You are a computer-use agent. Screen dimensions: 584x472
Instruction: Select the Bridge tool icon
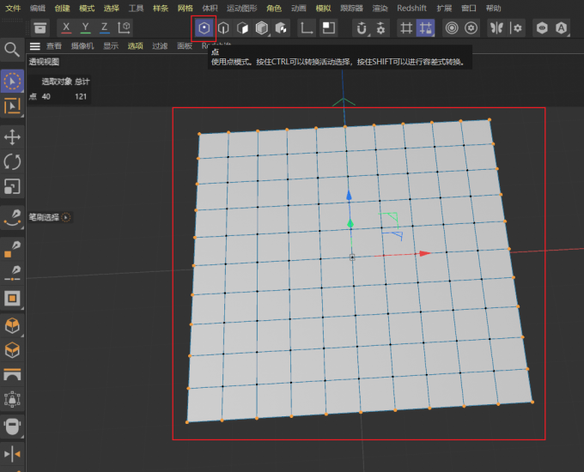click(x=12, y=374)
